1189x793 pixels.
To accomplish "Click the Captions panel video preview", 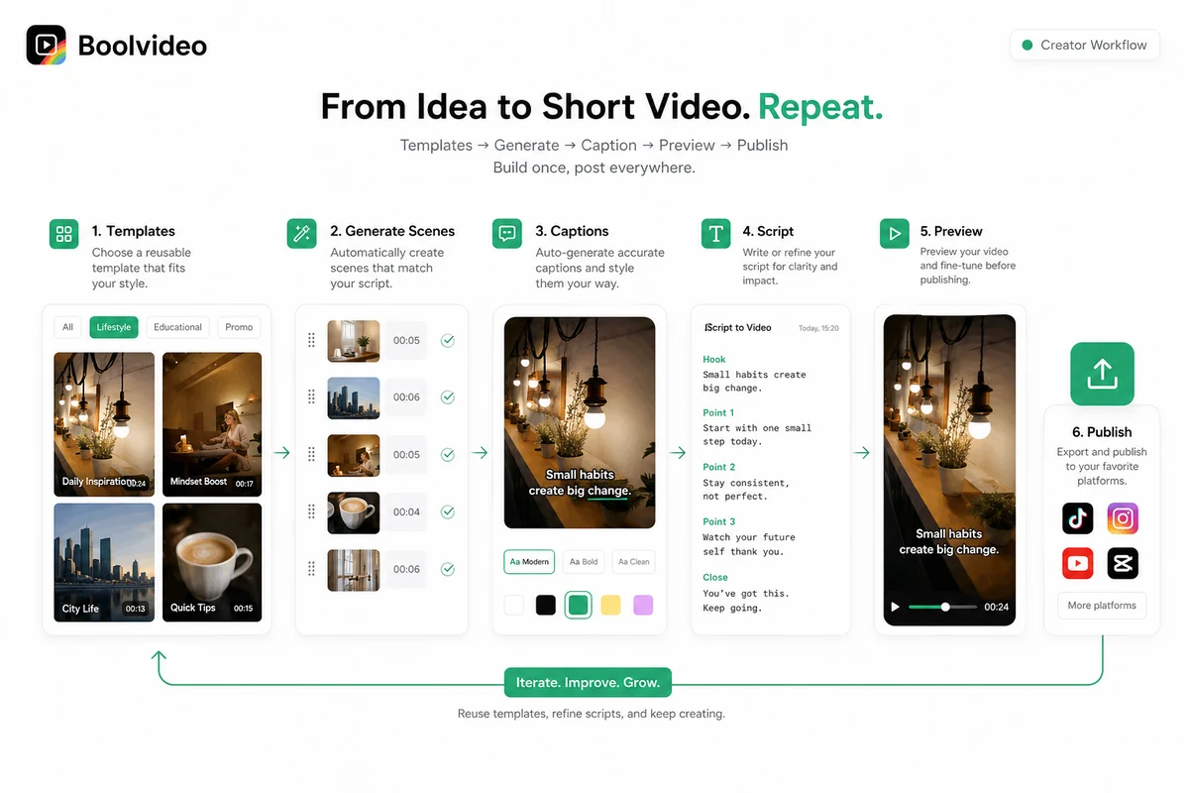I will [x=580, y=422].
